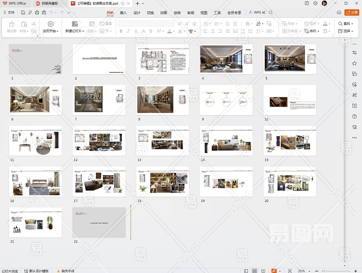362x273 pixels.
Task: Switch to slide sorter view in status bar
Action: (x=255, y=271)
